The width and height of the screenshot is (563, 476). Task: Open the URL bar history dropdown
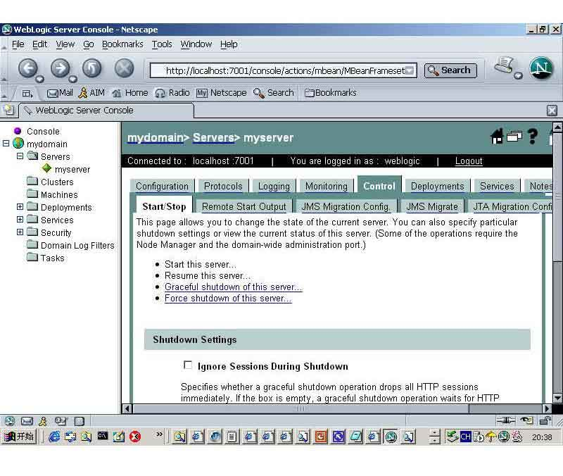410,70
